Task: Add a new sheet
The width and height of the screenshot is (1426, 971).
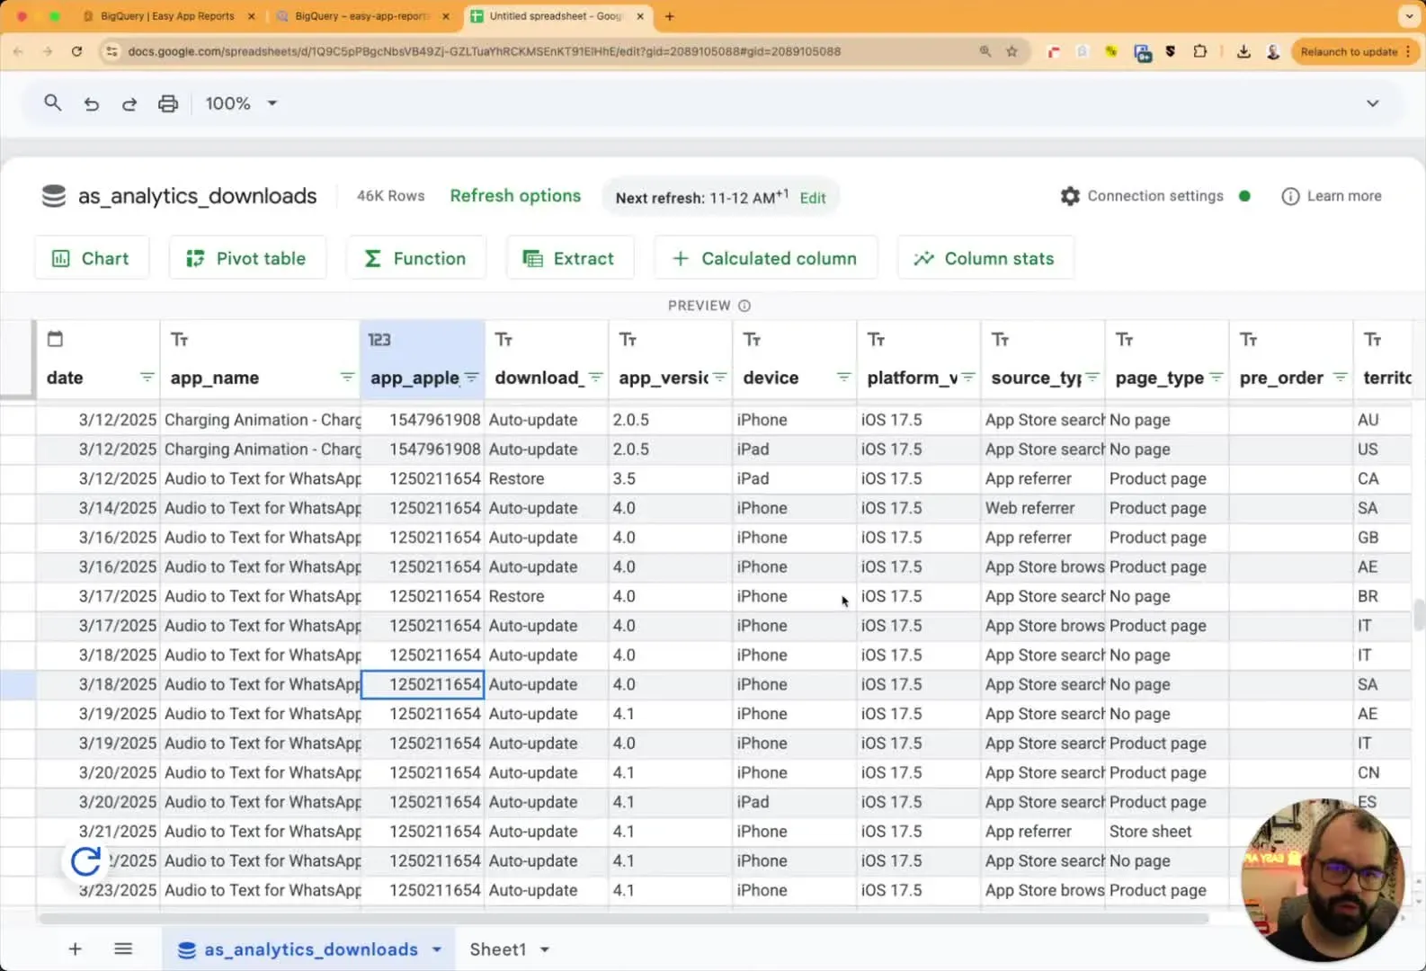Action: coord(76,949)
